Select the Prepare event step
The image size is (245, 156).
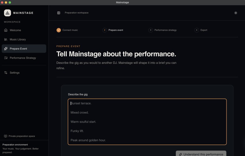pyautogui.click(x=113, y=30)
